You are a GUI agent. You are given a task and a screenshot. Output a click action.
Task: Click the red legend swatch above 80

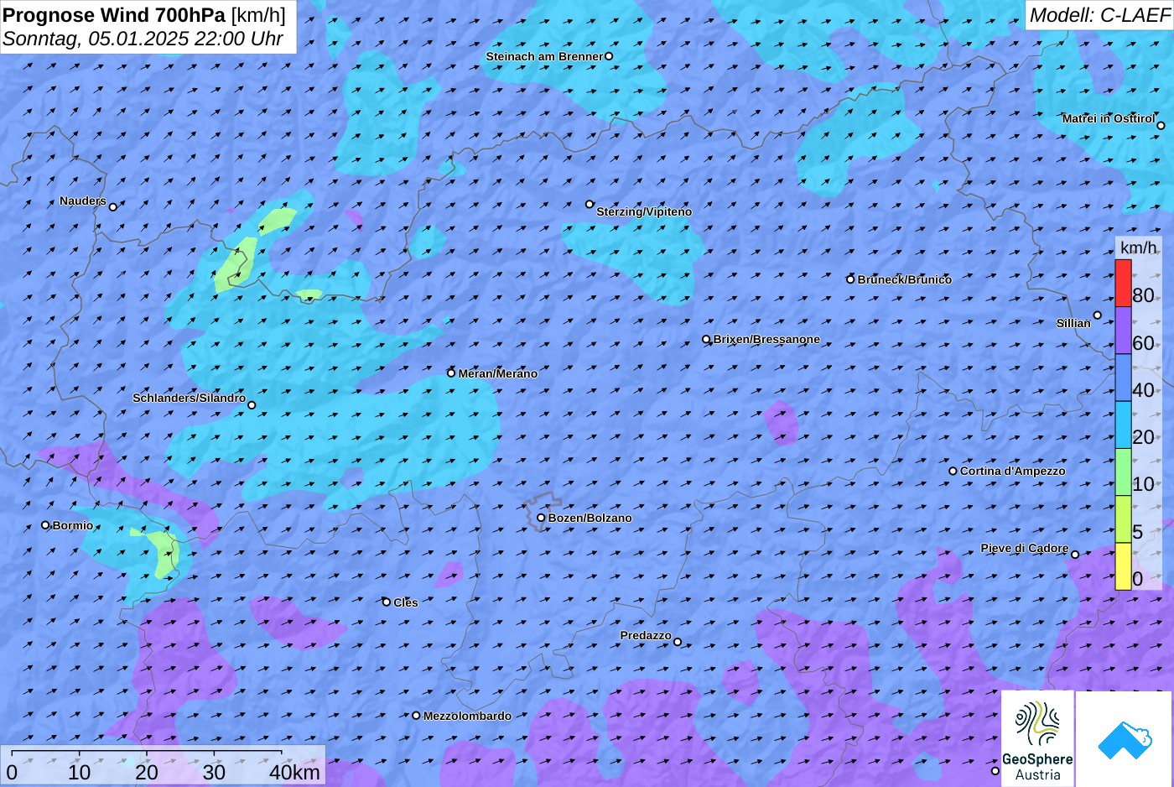pyautogui.click(x=1123, y=284)
